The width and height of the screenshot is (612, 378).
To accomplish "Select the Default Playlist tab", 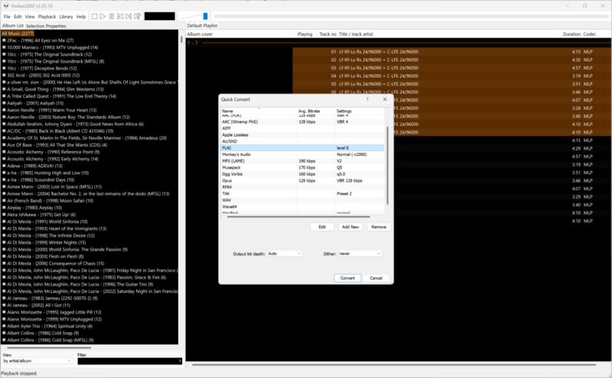I will pos(202,26).
